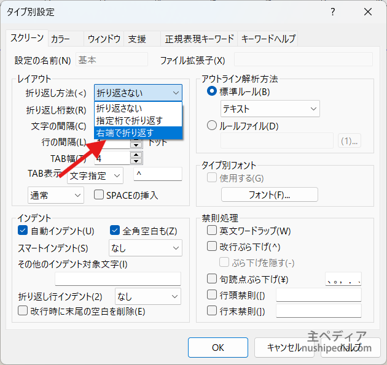Uncheck 全角空白も checkbox
The width and height of the screenshot is (387, 365).
click(x=115, y=231)
